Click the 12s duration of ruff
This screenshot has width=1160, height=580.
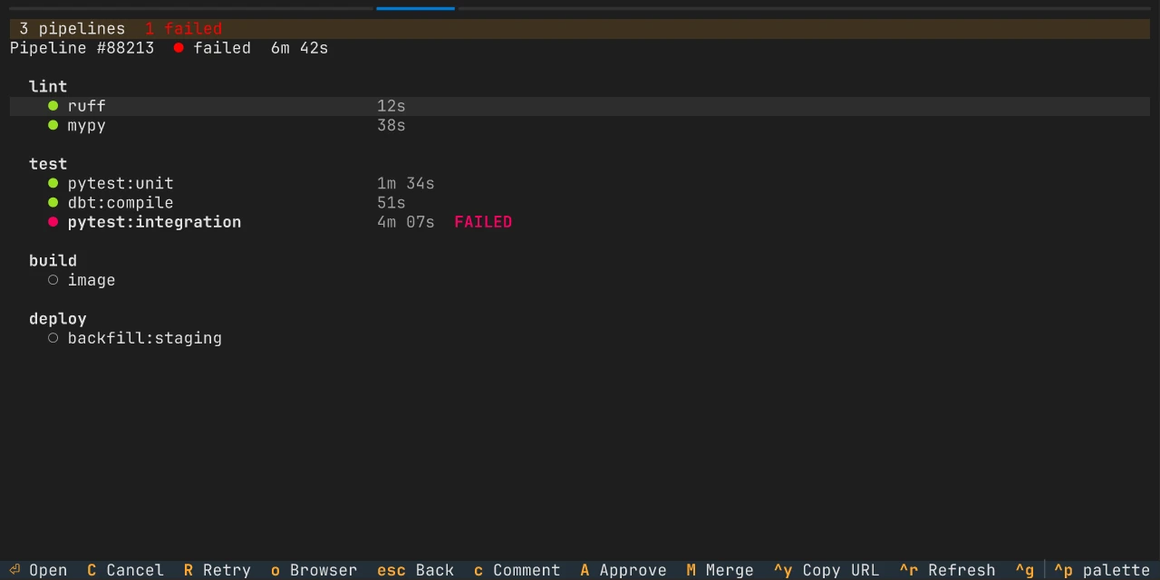(x=391, y=106)
